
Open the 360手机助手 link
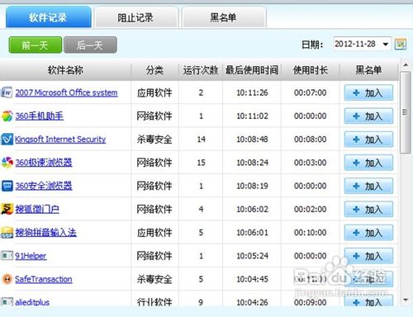pyautogui.click(x=39, y=116)
